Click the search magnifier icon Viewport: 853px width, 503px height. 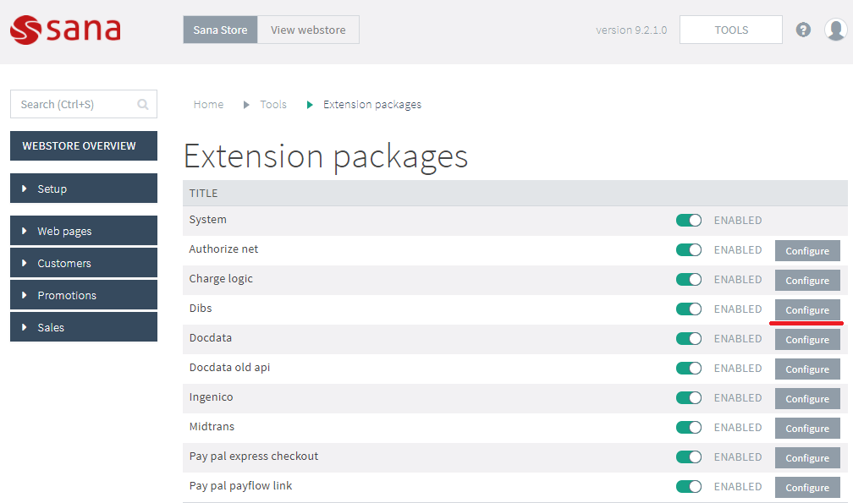tap(143, 104)
